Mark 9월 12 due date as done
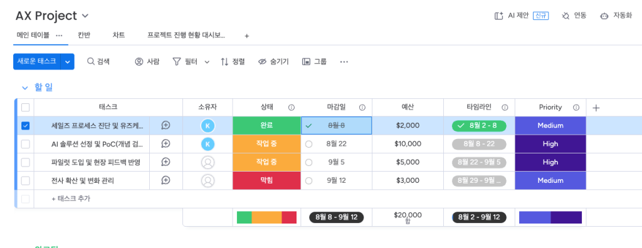Viewport: 642px width, 248px height. coord(308,180)
